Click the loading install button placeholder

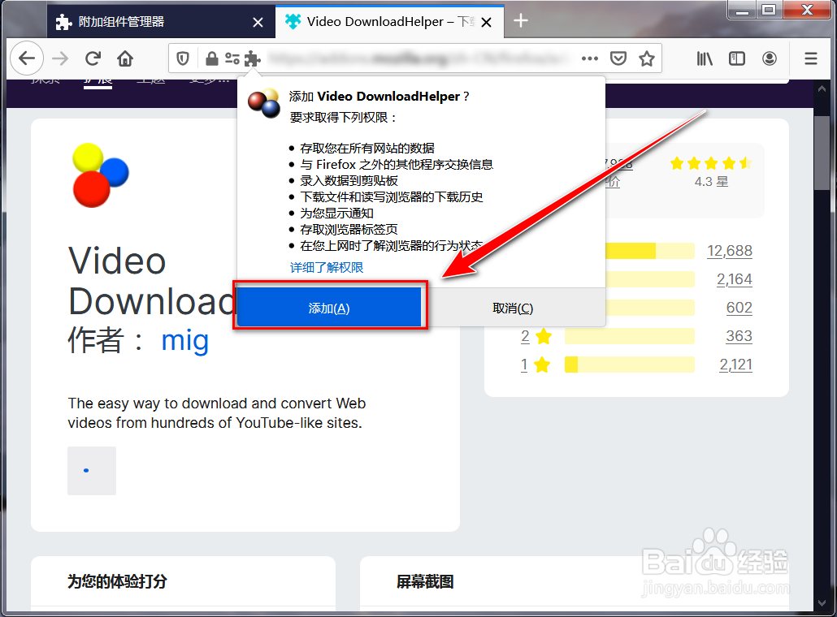tap(91, 470)
